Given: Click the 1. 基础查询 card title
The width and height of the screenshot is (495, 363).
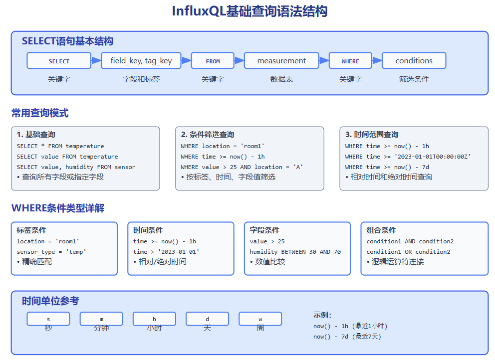Looking at the screenshot, I should (34, 134).
